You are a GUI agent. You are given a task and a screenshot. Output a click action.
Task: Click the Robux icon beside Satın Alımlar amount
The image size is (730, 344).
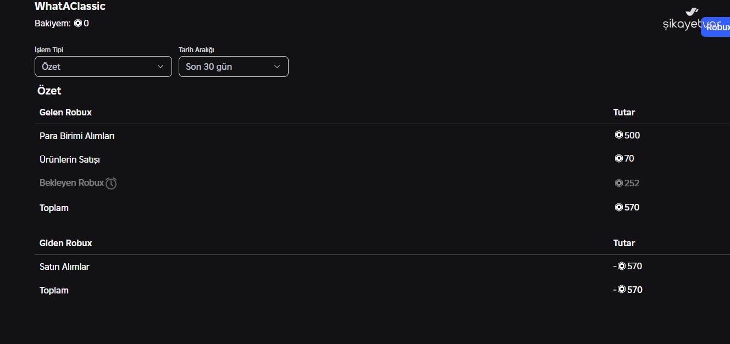coord(622,266)
